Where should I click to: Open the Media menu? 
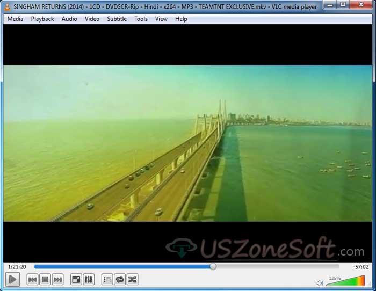click(15, 19)
